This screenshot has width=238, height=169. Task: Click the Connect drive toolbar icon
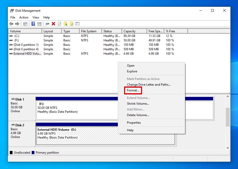click(x=47, y=24)
